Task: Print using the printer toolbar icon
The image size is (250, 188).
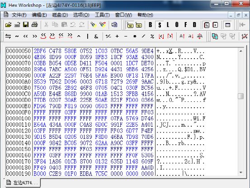Action: (x=35, y=25)
